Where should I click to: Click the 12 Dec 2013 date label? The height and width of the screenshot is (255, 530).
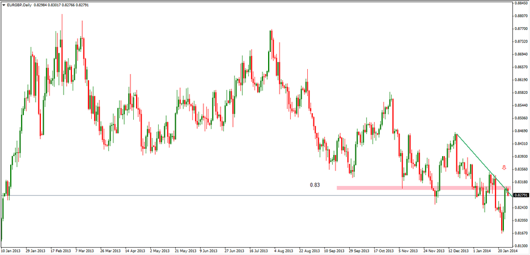coord(458,249)
